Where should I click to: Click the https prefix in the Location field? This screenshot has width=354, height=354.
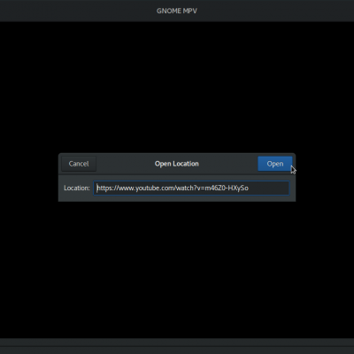pos(104,188)
